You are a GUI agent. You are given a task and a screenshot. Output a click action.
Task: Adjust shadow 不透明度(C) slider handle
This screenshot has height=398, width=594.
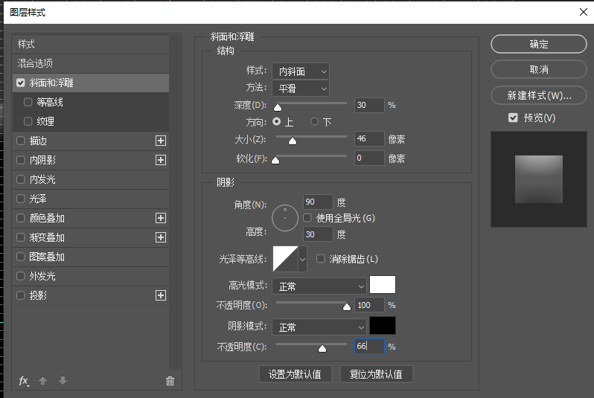point(322,348)
